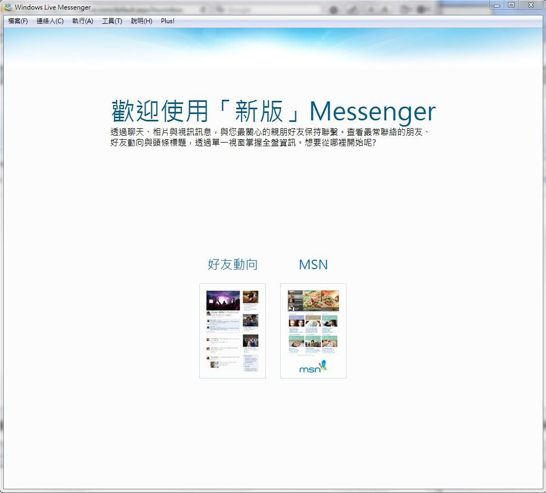Open the 執行(A) menu
The width and height of the screenshot is (546, 493).
(82, 21)
